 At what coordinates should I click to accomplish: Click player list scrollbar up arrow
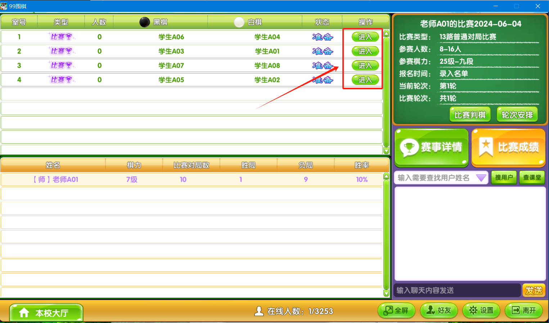[386, 176]
